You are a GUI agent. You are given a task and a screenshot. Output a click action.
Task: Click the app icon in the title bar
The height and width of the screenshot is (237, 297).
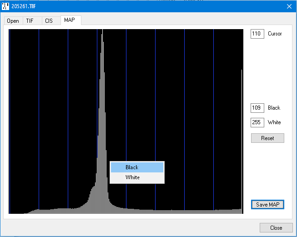[x=6, y=6]
